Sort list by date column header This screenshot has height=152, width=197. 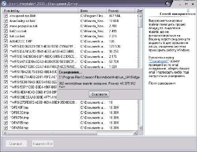point(139,11)
